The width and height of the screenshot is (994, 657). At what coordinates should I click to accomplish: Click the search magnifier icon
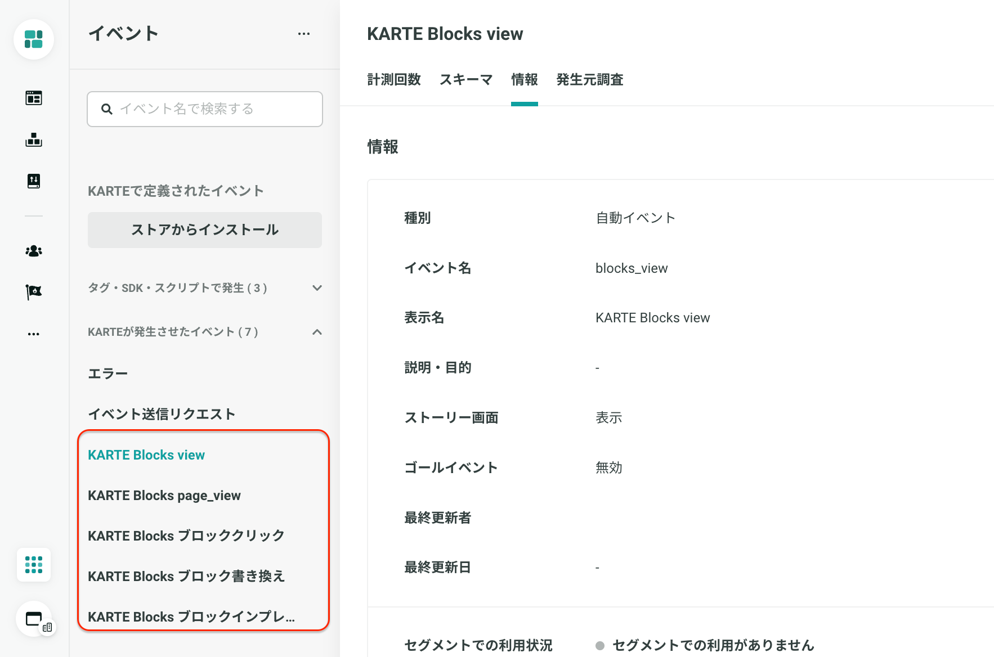[x=107, y=109]
